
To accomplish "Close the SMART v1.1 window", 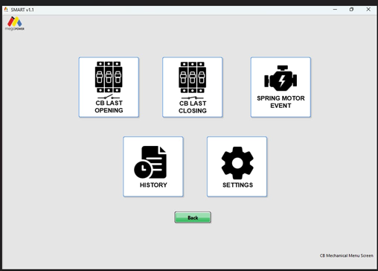I will (368, 10).
